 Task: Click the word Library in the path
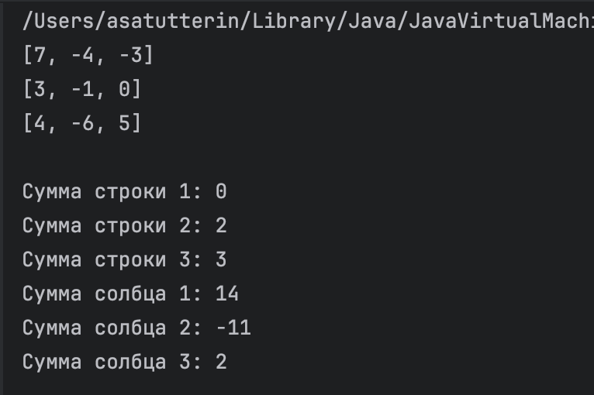click(294, 21)
